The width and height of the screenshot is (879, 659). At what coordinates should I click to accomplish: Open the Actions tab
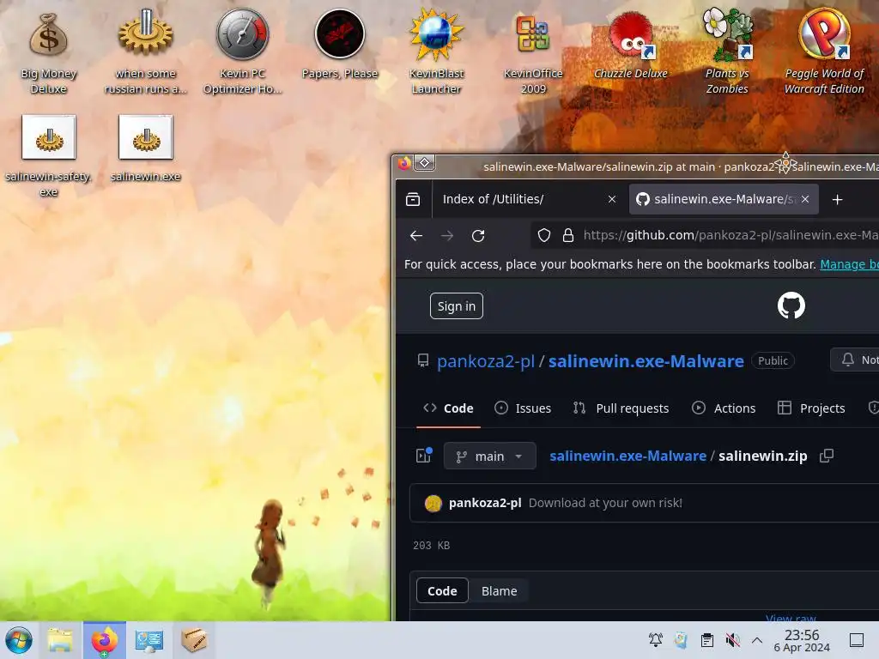[x=724, y=408]
